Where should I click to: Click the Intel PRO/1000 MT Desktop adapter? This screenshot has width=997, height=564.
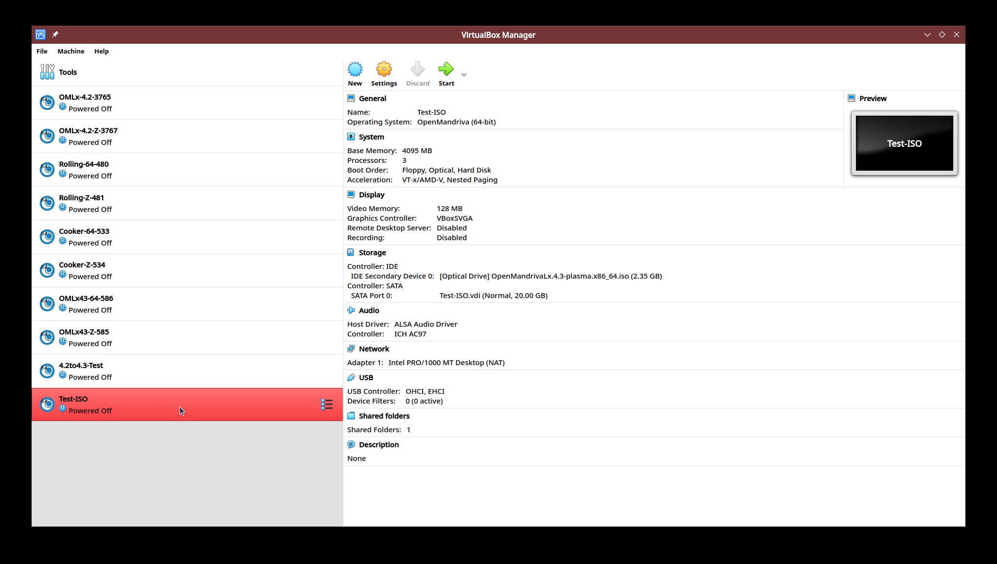click(x=446, y=363)
